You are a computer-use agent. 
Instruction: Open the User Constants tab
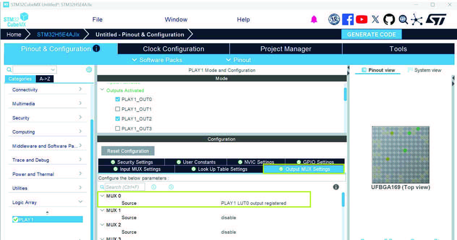point(196,162)
